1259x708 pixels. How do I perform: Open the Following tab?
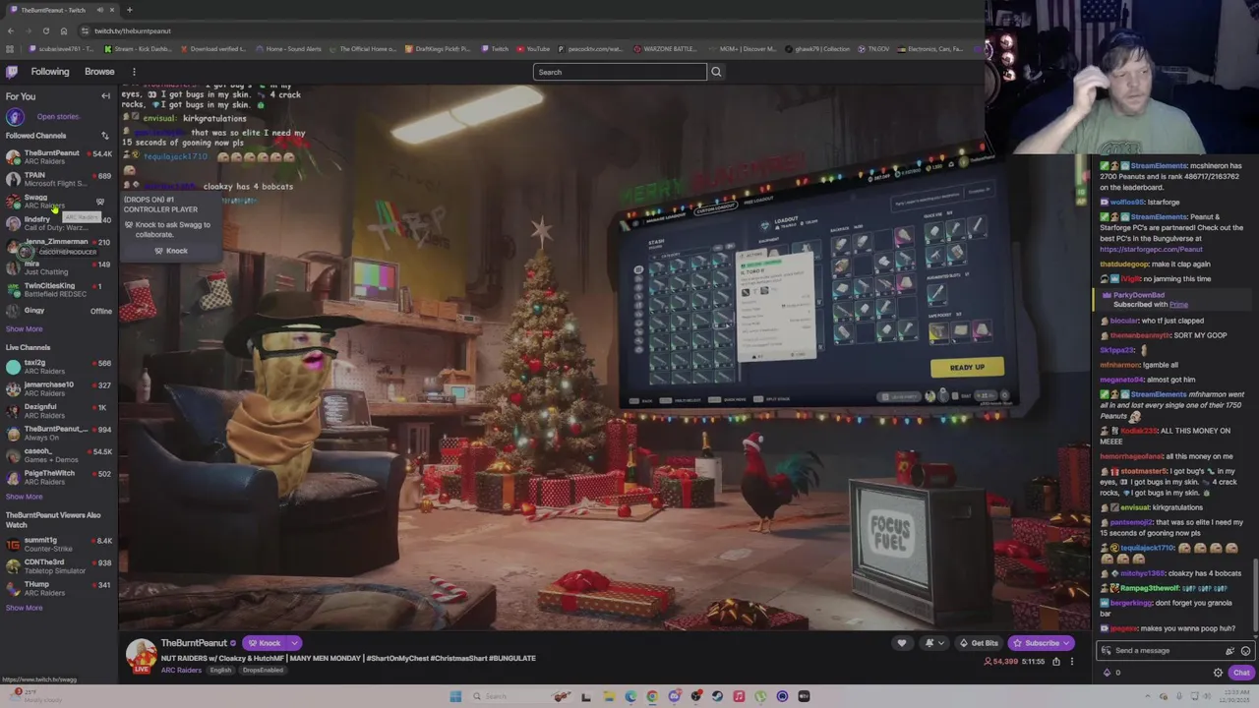pos(50,72)
